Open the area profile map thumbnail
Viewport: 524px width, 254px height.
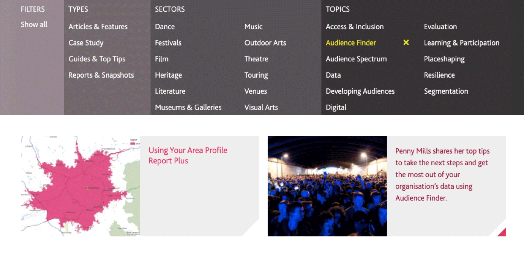point(80,186)
